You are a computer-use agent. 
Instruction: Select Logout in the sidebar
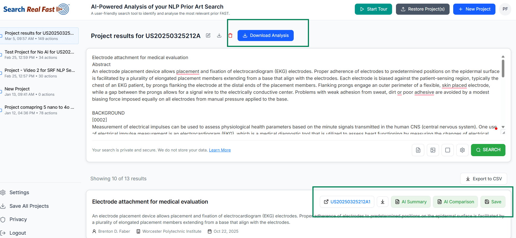18,233
